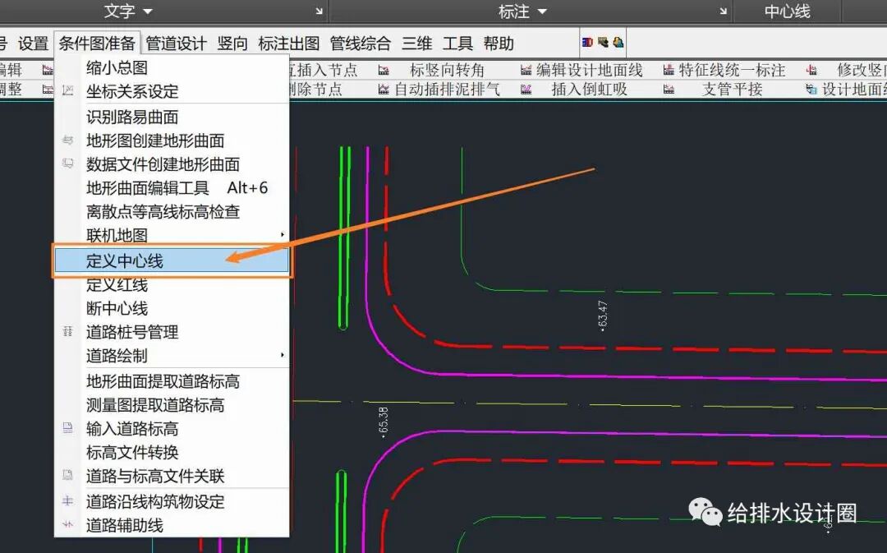Choose 断中心线 from the menu
Screen dimensions: 887x553
click(x=172, y=308)
